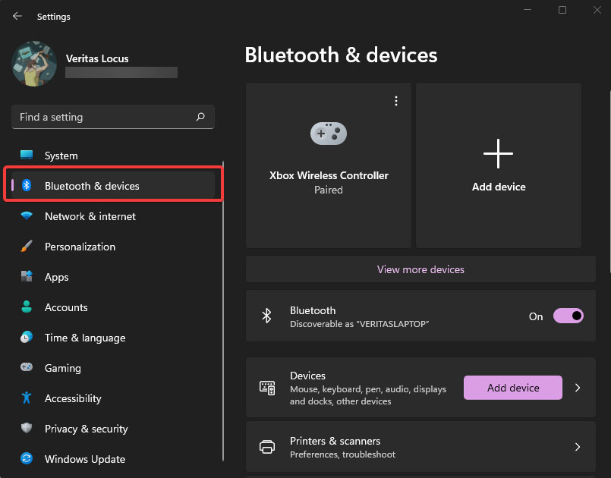Go to Accounts settings
Viewport: 611px width, 478px height.
(x=66, y=307)
